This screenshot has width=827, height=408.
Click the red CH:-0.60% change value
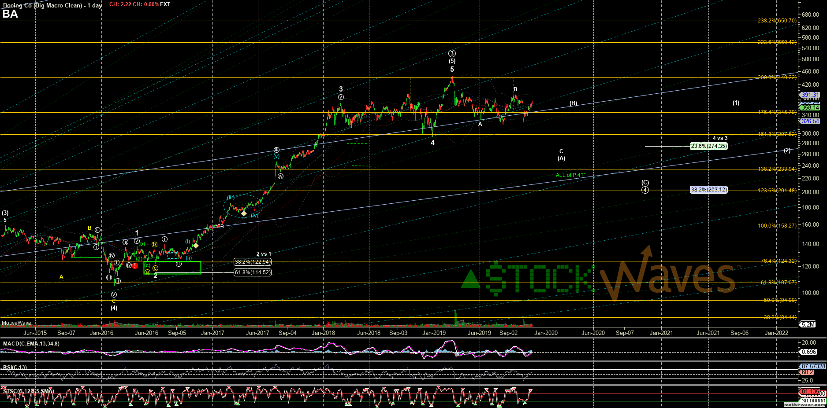coord(146,4)
